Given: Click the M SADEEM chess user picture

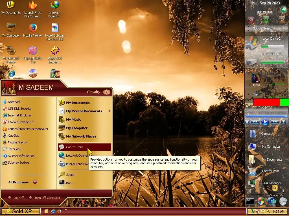Looking at the screenshot, I should point(9,88).
